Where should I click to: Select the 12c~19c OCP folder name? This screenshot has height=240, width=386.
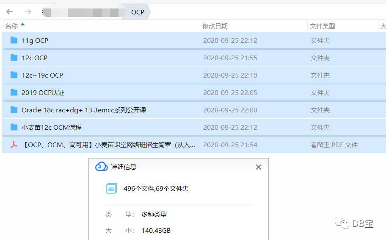(x=42, y=75)
